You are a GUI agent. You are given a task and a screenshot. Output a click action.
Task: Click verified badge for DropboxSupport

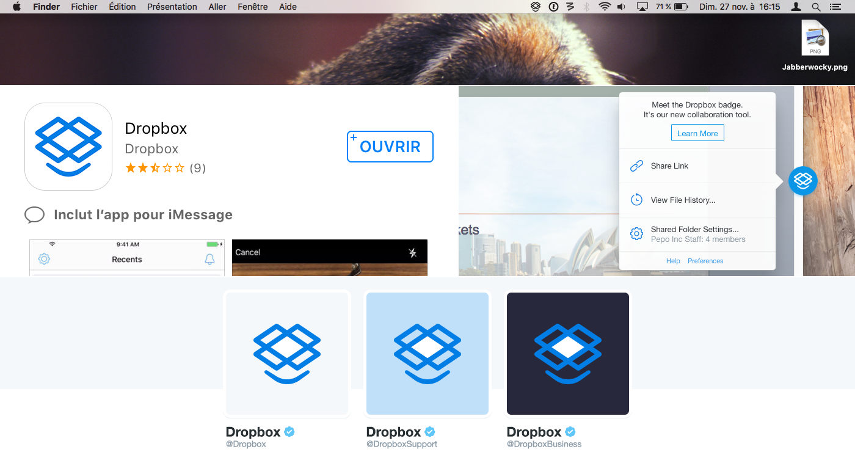[430, 432]
